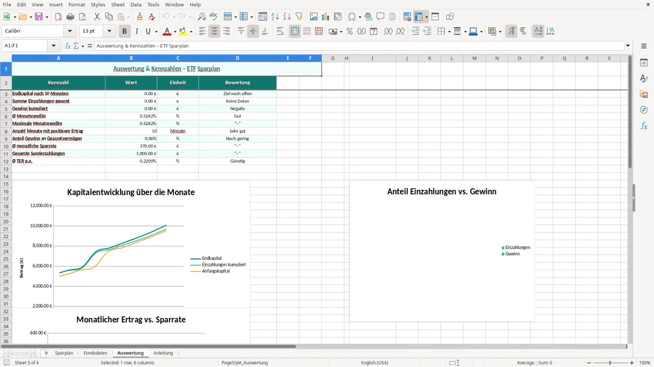Open the Paste options dropdown arrow

tap(129, 17)
